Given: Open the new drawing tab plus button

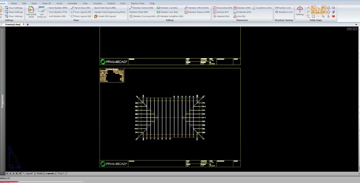Looking at the screenshot, I should pyautogui.click(x=28, y=25).
